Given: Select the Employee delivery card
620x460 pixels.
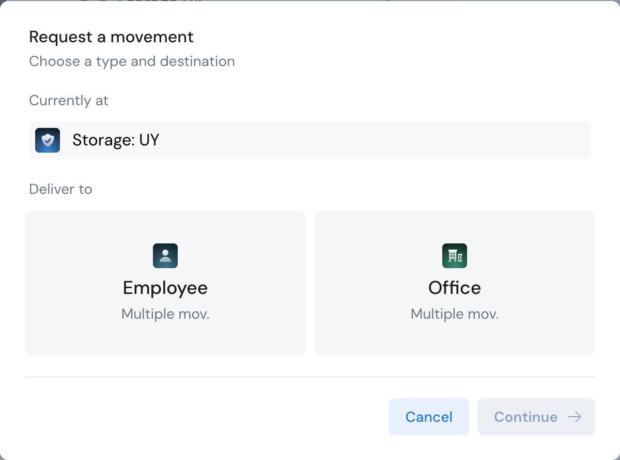Looking at the screenshot, I should (165, 283).
